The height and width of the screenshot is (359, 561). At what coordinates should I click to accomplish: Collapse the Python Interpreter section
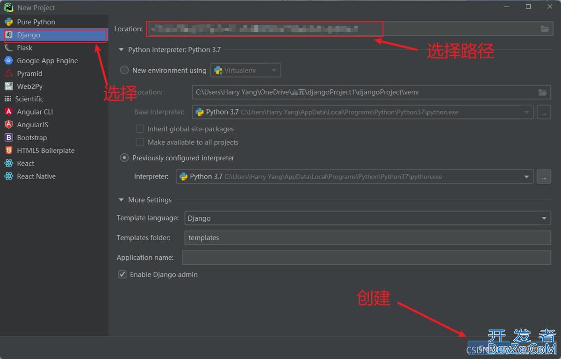(x=122, y=50)
